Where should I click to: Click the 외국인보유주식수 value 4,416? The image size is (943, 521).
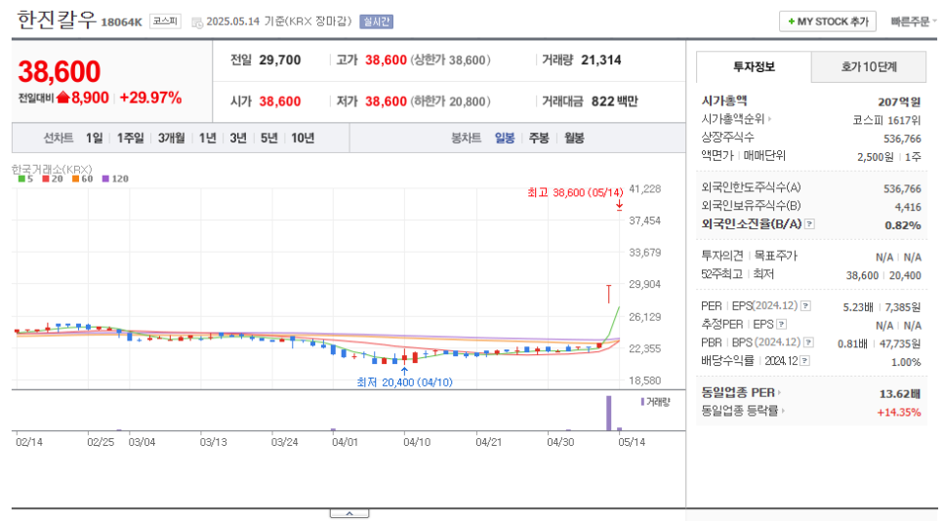[908, 207]
